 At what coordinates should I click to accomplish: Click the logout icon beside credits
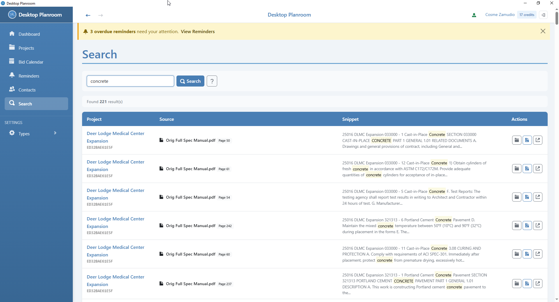click(x=543, y=15)
